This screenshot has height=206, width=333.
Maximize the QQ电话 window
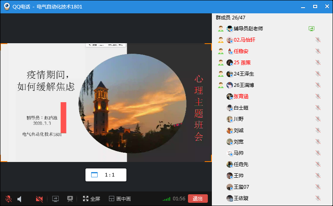tap(315, 6)
